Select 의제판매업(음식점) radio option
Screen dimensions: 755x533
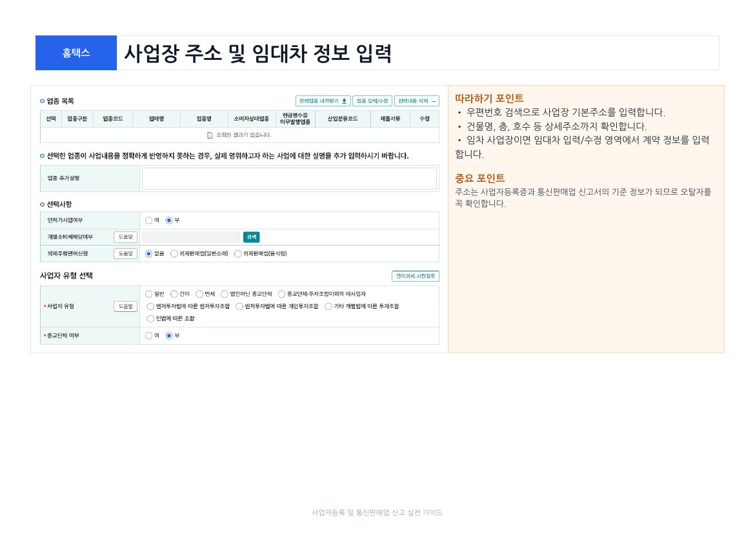(x=238, y=253)
